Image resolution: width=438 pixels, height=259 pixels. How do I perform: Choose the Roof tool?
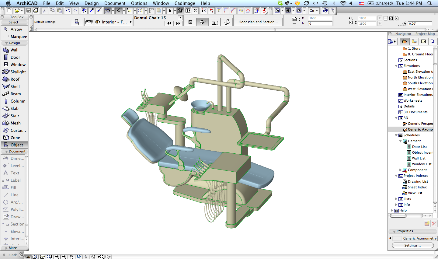(15, 79)
